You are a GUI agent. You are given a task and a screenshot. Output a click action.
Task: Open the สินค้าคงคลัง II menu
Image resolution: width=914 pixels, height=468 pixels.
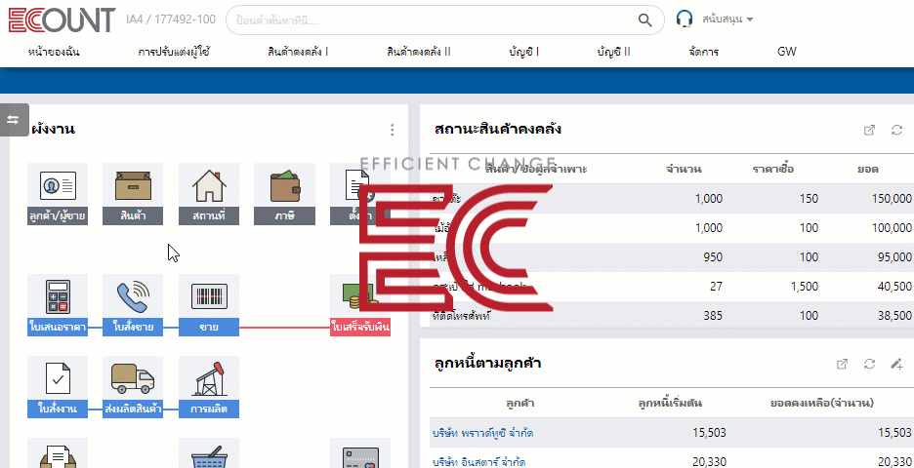pos(419,52)
